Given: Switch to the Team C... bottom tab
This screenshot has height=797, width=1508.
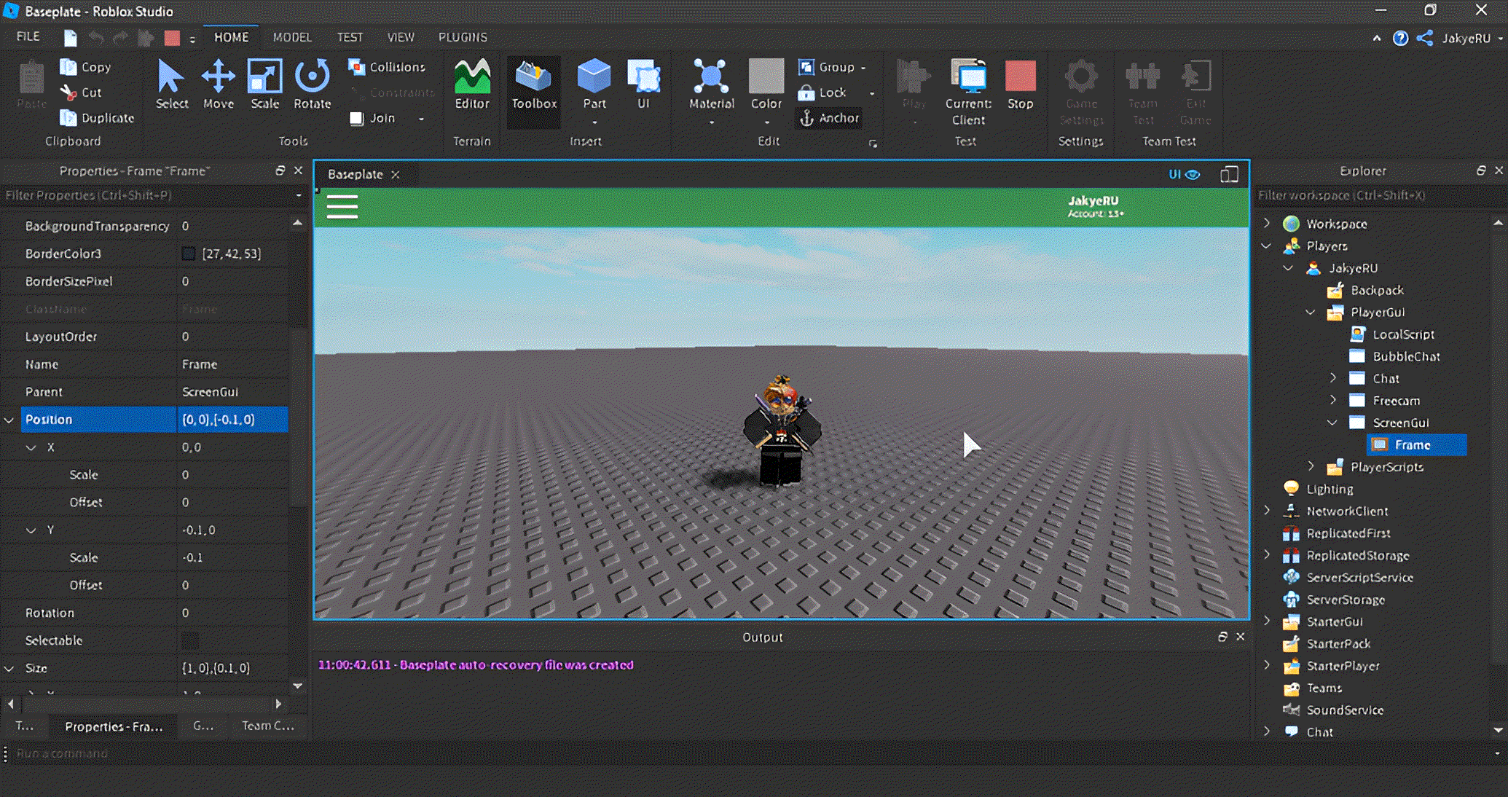Looking at the screenshot, I should [x=268, y=726].
